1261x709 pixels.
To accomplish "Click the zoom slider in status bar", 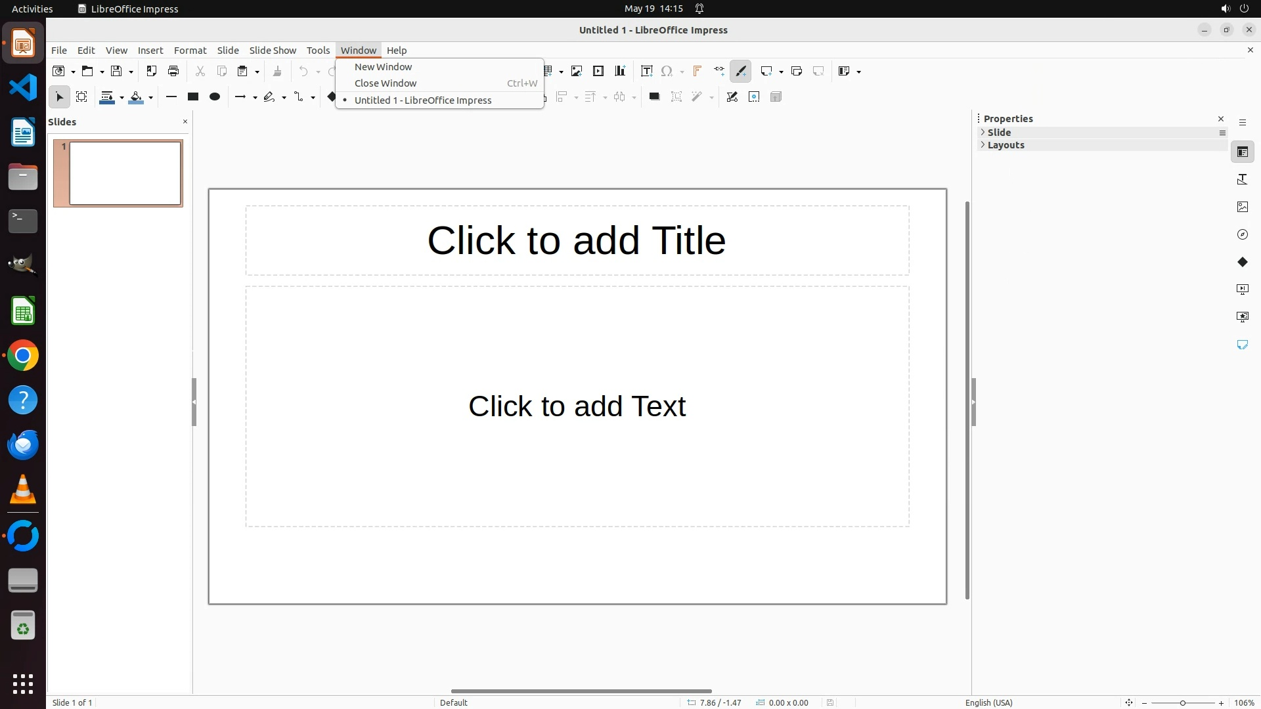I will click(x=1182, y=702).
